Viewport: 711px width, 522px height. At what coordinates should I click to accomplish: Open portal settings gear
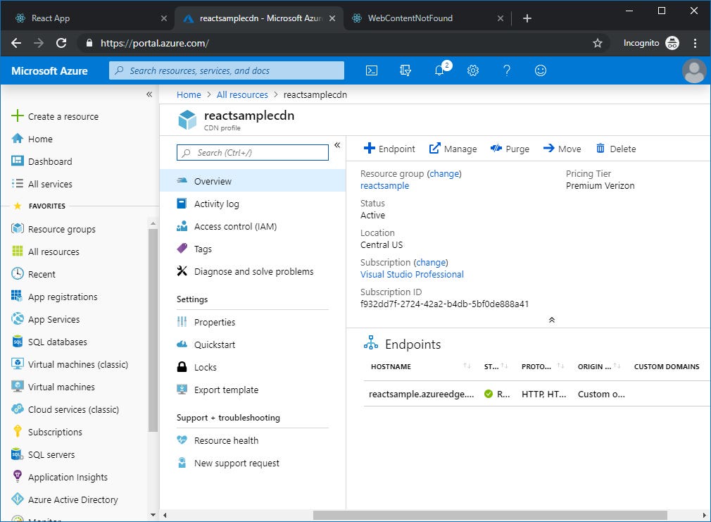point(473,70)
